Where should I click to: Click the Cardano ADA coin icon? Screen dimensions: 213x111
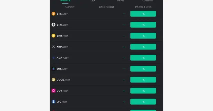(x=54, y=58)
